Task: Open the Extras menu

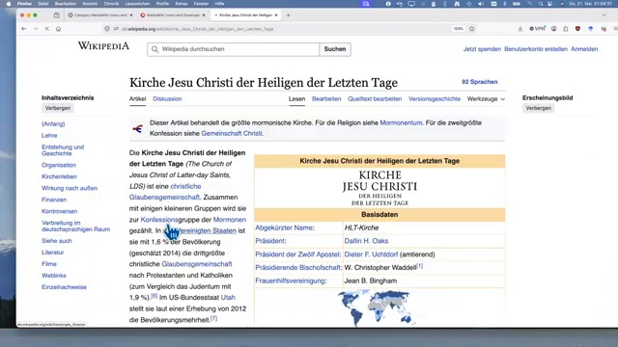Action: (x=182, y=4)
